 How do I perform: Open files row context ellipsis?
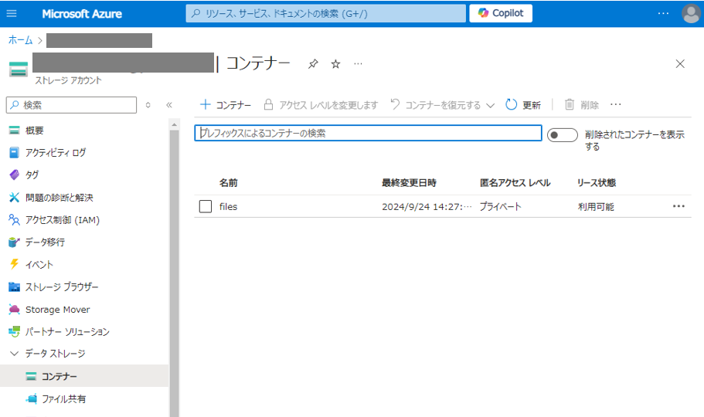678,206
